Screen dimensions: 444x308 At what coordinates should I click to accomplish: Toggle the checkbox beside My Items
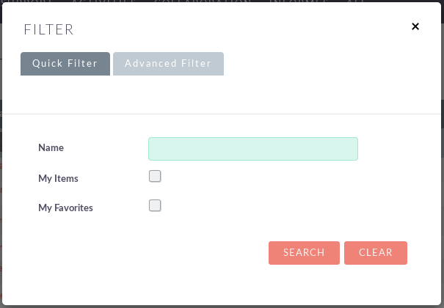(x=155, y=176)
